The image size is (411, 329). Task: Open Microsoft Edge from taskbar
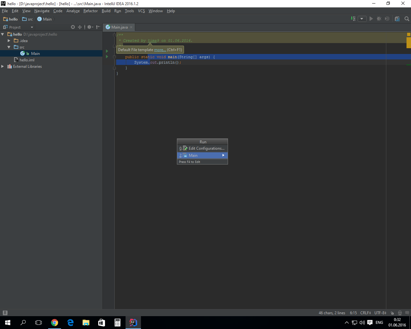coord(70,323)
